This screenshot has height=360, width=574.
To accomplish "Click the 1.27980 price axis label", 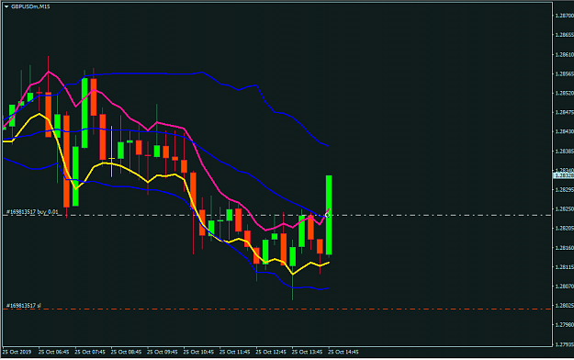I will pyautogui.click(x=564, y=324).
